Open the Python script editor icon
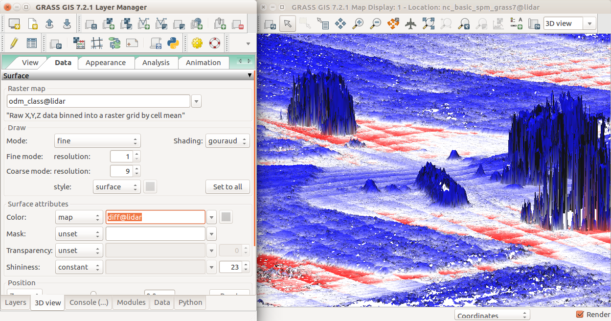 coord(173,43)
